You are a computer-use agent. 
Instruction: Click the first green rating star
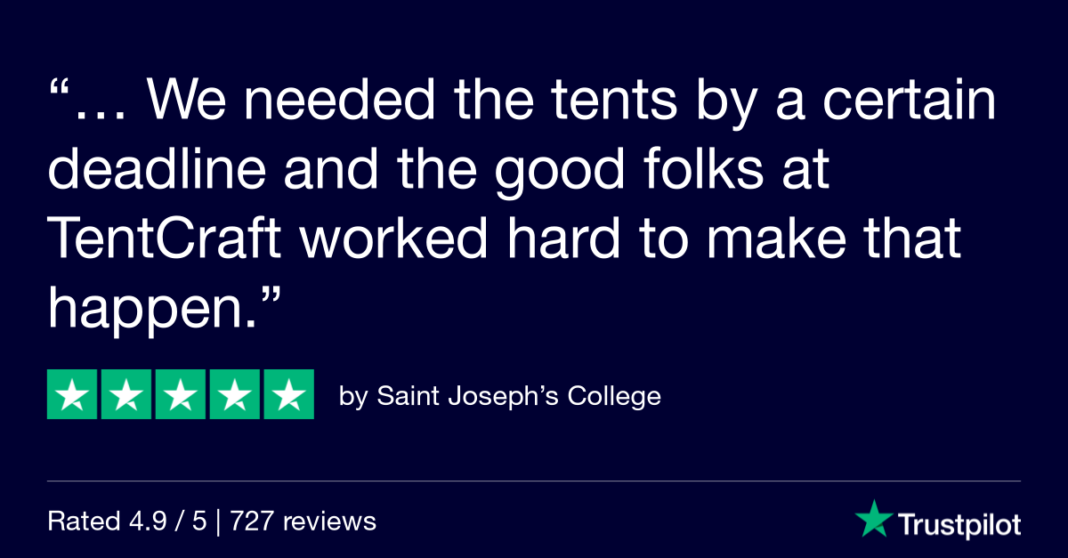point(72,394)
